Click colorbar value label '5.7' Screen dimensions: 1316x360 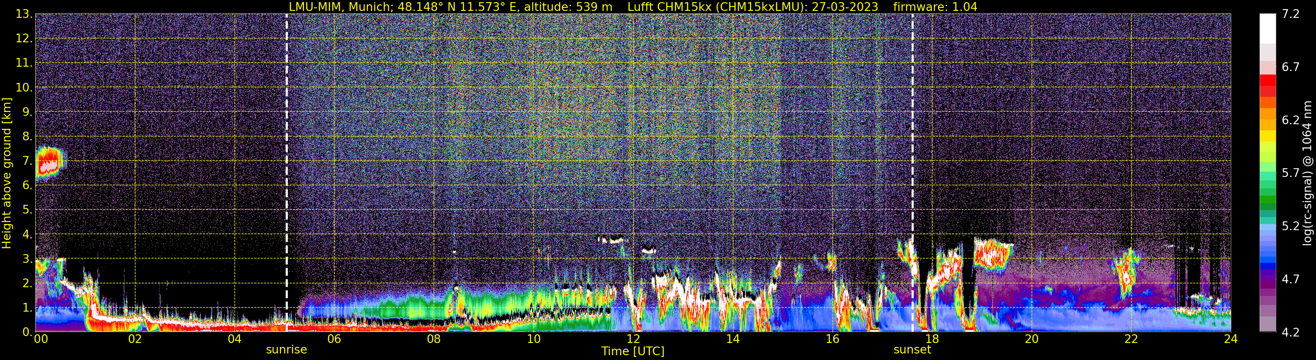tap(1291, 173)
